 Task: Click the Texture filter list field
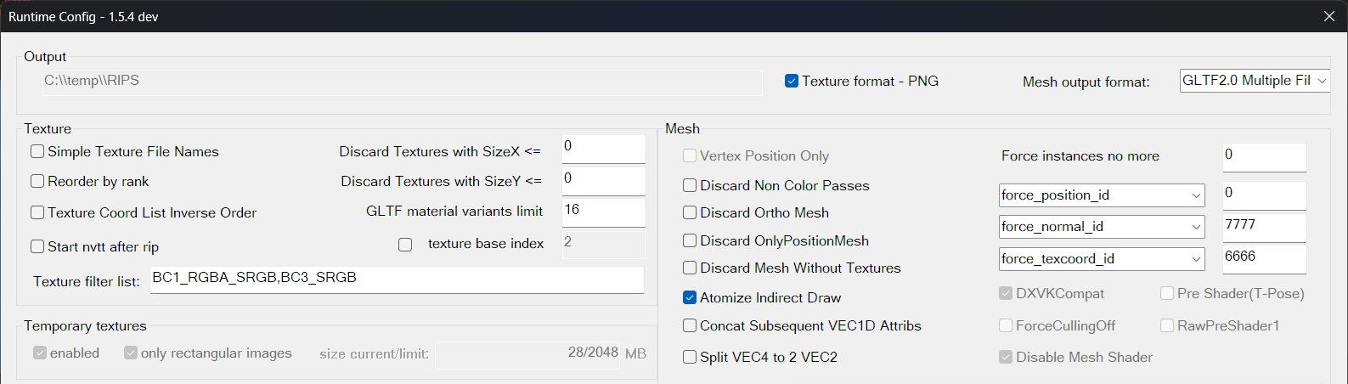[x=397, y=280]
